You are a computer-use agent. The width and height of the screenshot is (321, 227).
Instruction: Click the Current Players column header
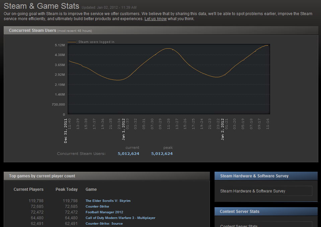tap(28, 189)
